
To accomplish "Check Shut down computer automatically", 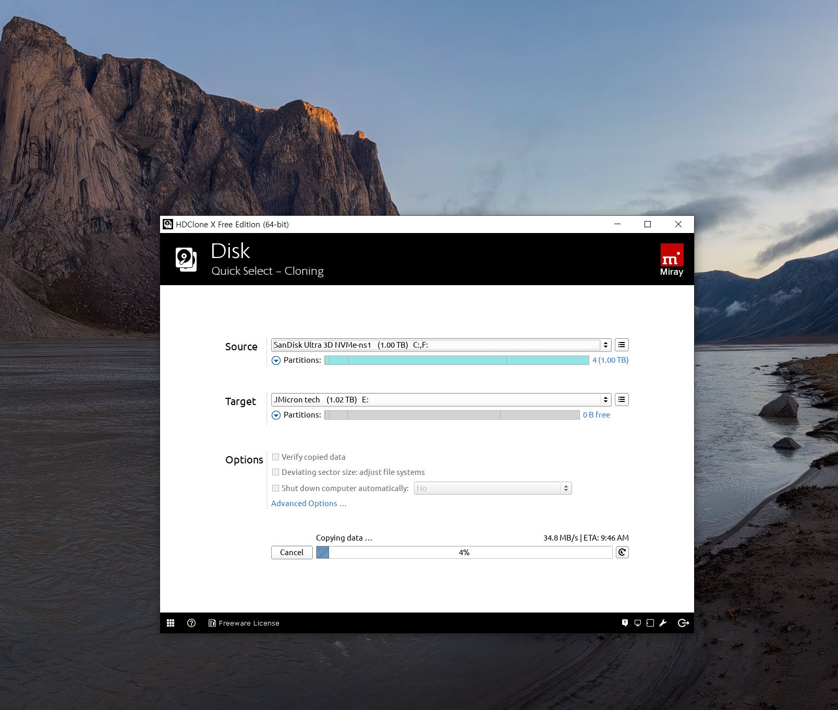I will click(x=276, y=488).
